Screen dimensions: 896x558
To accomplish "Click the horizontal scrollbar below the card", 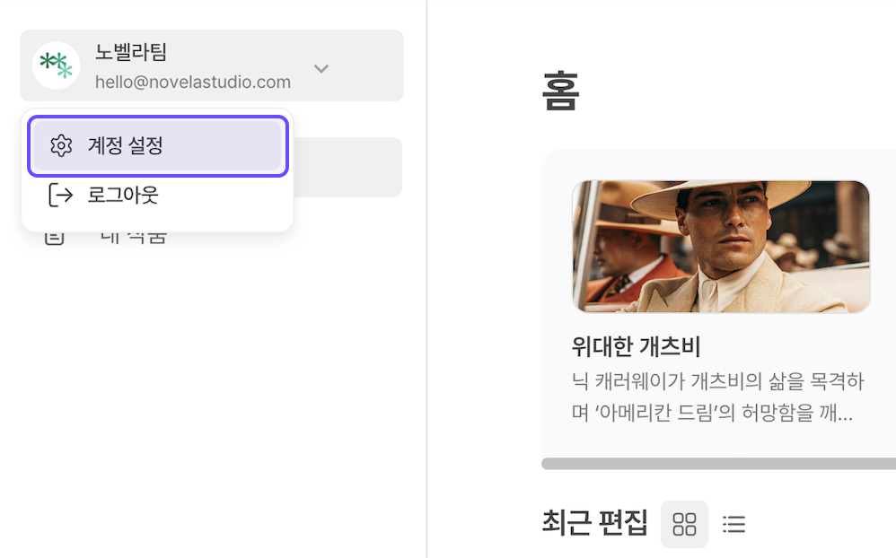I will [x=718, y=463].
